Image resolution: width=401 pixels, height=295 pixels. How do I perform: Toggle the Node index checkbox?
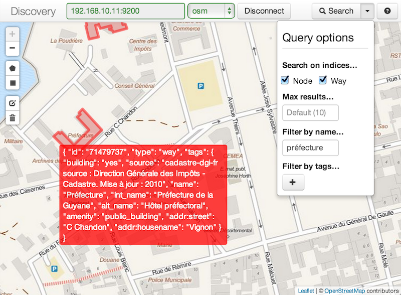[285, 80]
